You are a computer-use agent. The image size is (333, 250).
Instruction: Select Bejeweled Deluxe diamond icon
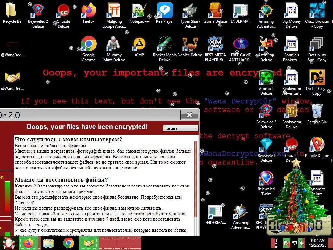[266, 149]
